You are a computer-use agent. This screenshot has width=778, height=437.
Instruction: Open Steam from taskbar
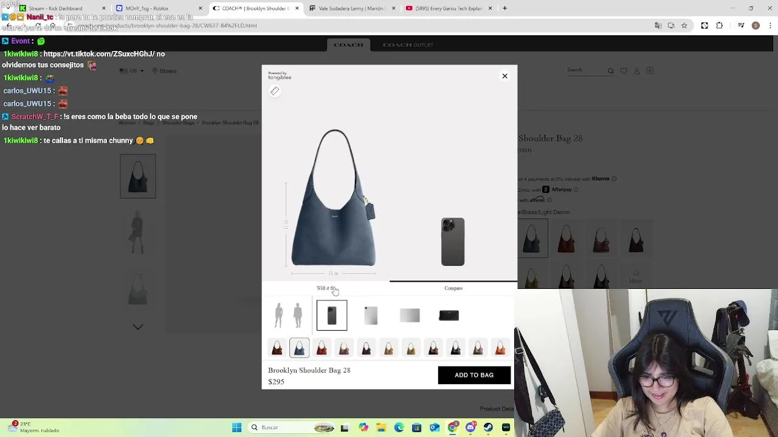coord(488,428)
